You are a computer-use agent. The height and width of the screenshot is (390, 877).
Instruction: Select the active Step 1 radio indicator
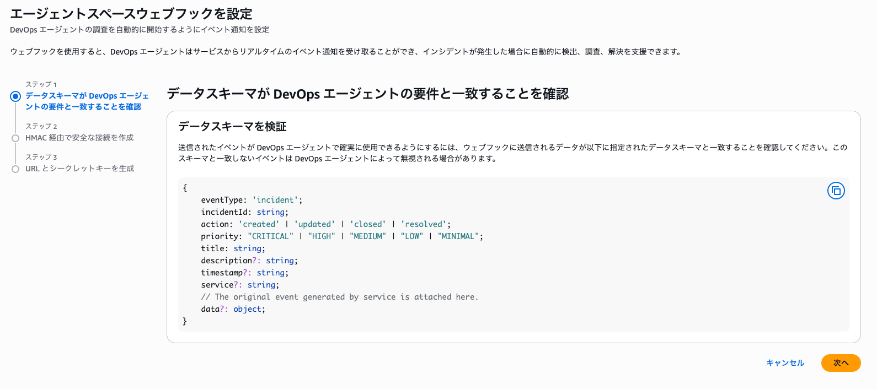click(15, 96)
